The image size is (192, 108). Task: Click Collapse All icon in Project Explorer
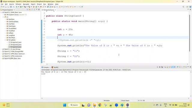click(x=27, y=10)
